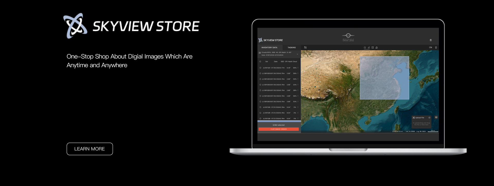Click the LEARN MORE button

[90, 149]
